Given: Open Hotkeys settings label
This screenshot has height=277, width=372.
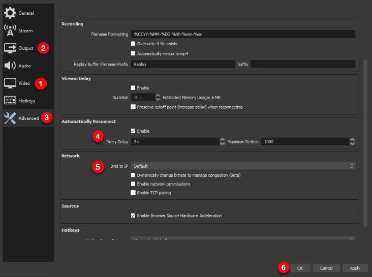Looking at the screenshot, I should click(26, 101).
